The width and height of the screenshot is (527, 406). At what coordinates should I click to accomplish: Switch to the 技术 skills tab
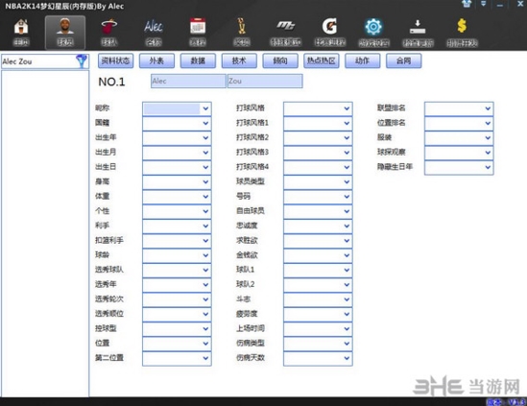point(239,60)
